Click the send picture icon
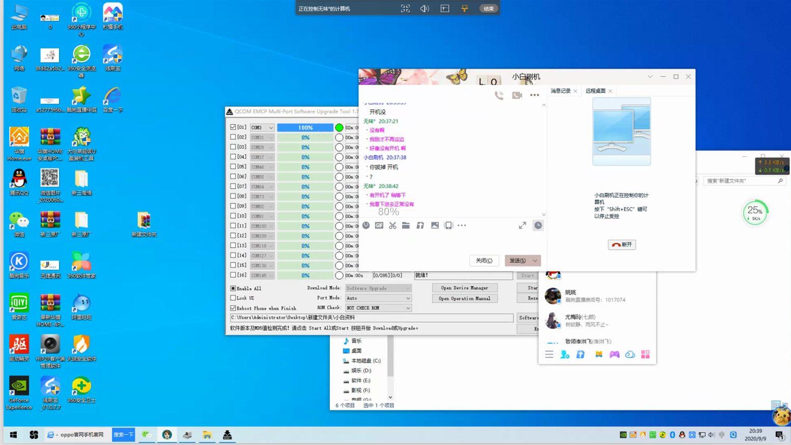791x445 pixels. [435, 225]
